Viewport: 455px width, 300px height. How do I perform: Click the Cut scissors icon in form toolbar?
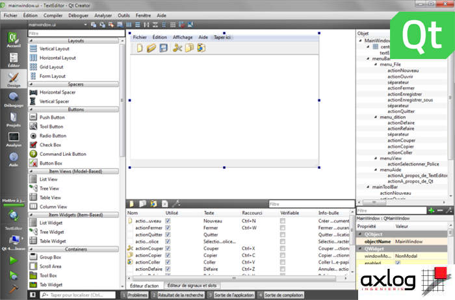pos(177,48)
